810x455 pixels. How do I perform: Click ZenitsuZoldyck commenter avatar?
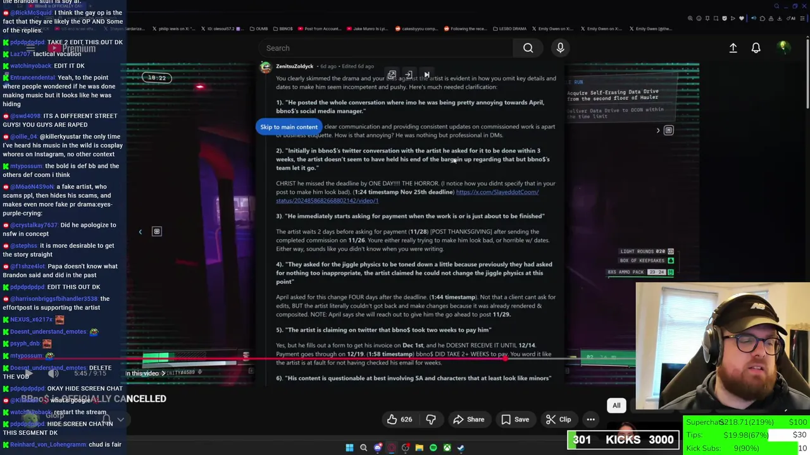tap(266, 67)
